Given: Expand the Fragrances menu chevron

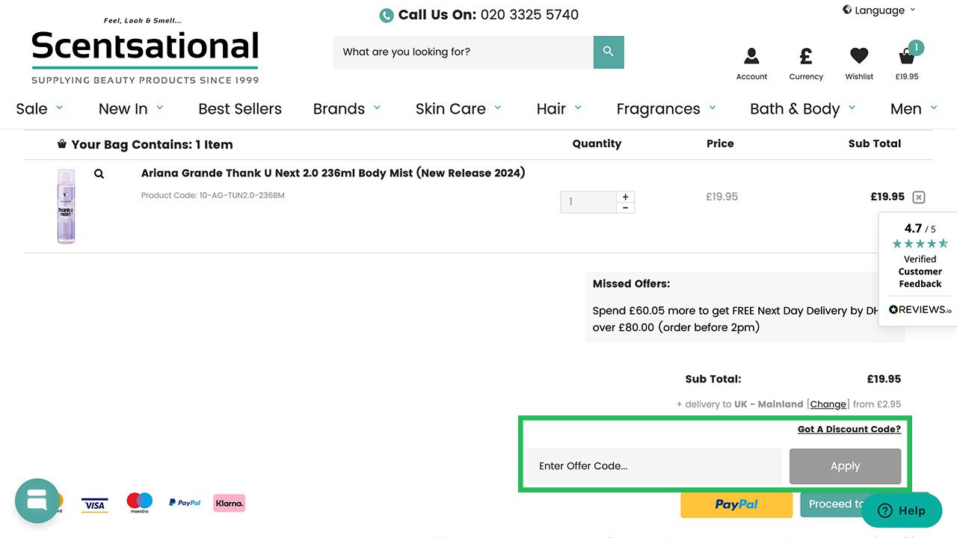Looking at the screenshot, I should 713,108.
